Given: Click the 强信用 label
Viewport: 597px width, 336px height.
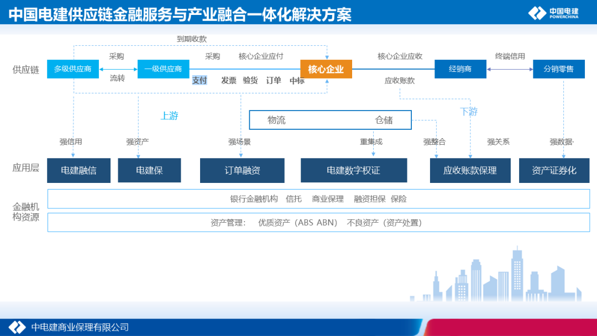Looking at the screenshot, I should point(71,142).
